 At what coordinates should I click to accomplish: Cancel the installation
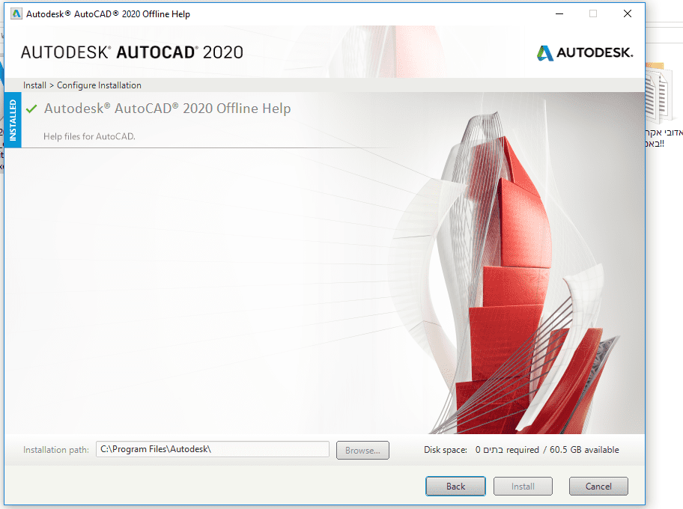[598, 486]
